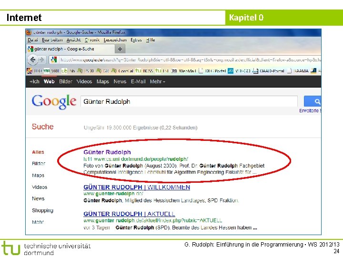Open GÜNTER RUDOLPH | AKTUELL result
The width and height of the screenshot is (343, 257).
(x=129, y=214)
